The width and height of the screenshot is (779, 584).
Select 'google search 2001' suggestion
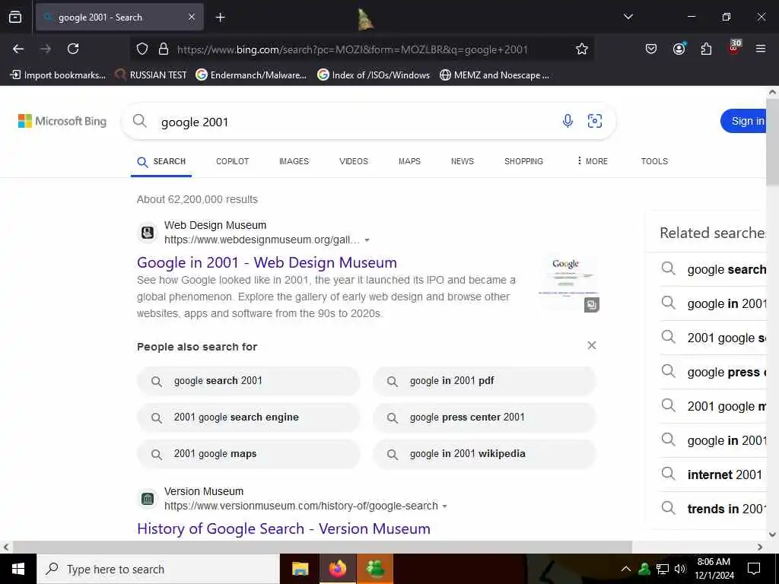(x=249, y=381)
